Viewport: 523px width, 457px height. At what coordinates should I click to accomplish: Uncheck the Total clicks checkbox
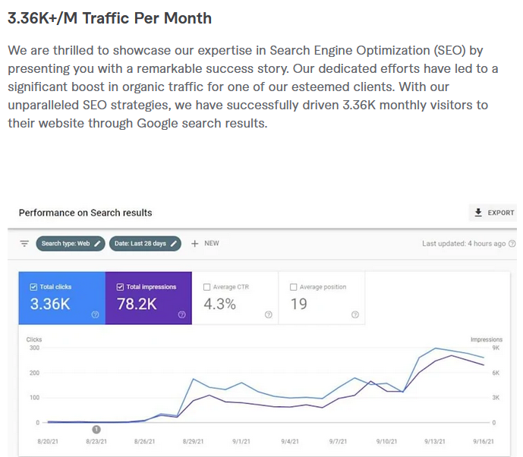click(x=33, y=287)
